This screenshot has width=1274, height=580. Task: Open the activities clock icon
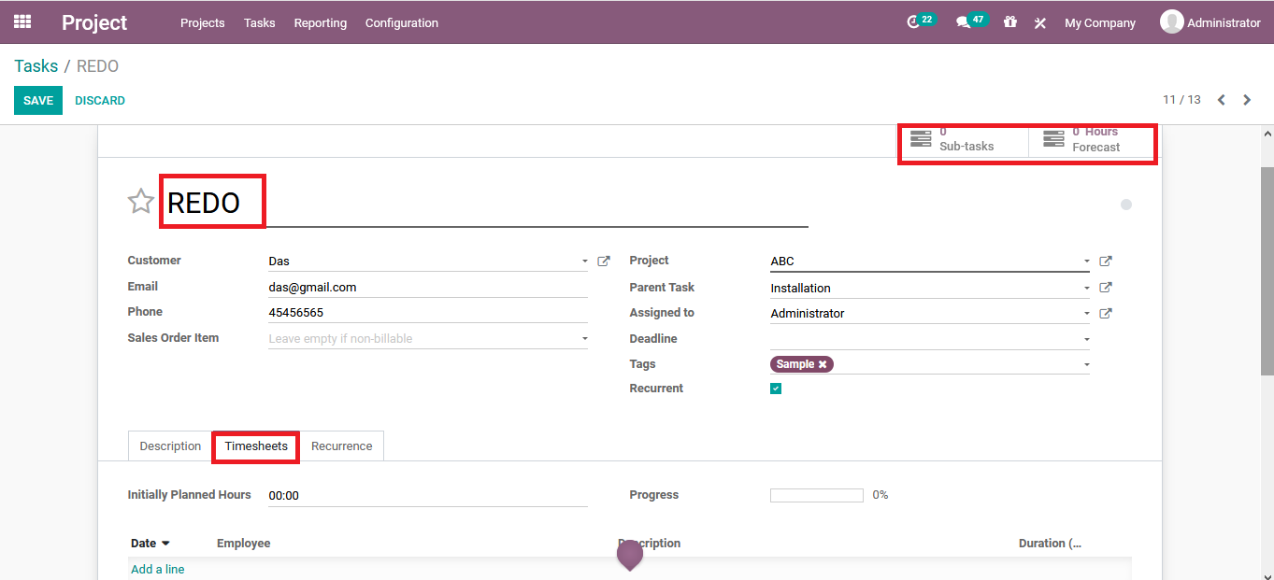tap(913, 22)
